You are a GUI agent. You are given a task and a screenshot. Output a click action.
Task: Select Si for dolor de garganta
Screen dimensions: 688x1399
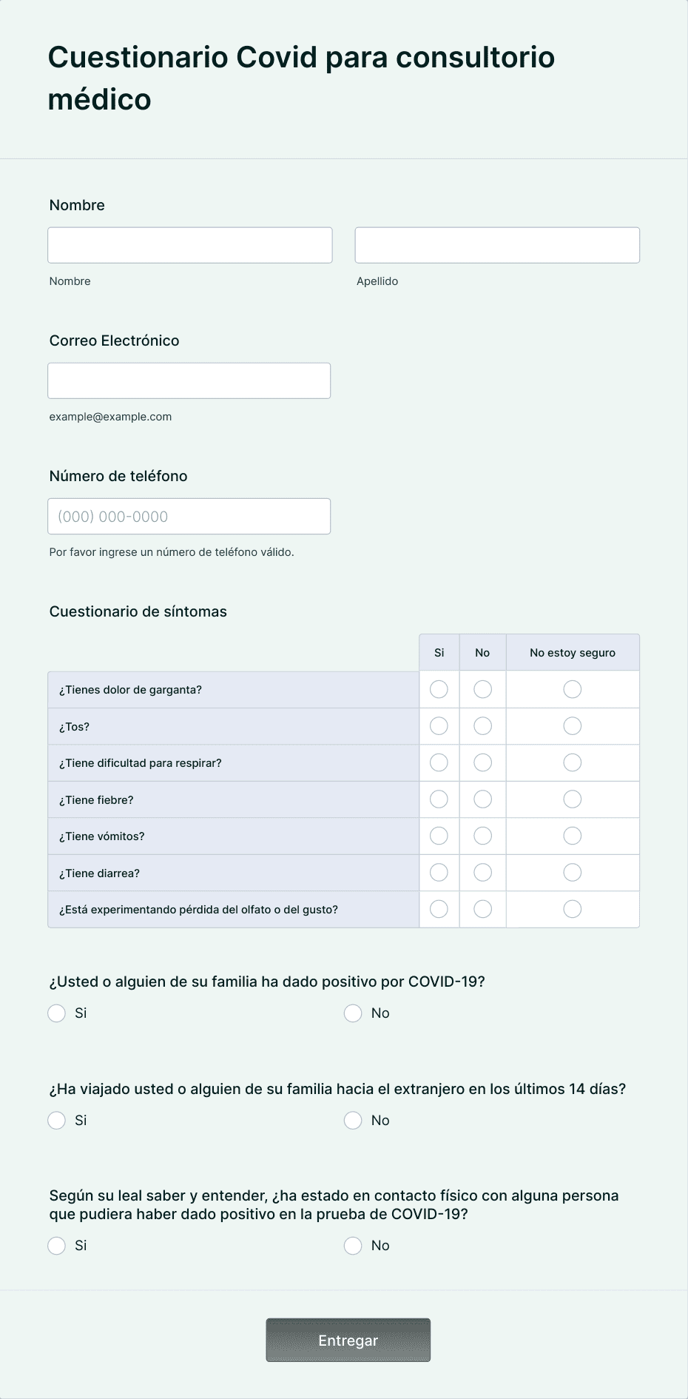tap(439, 689)
